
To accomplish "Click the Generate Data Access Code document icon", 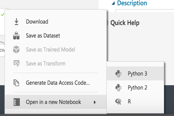I will pyautogui.click(x=16, y=83).
